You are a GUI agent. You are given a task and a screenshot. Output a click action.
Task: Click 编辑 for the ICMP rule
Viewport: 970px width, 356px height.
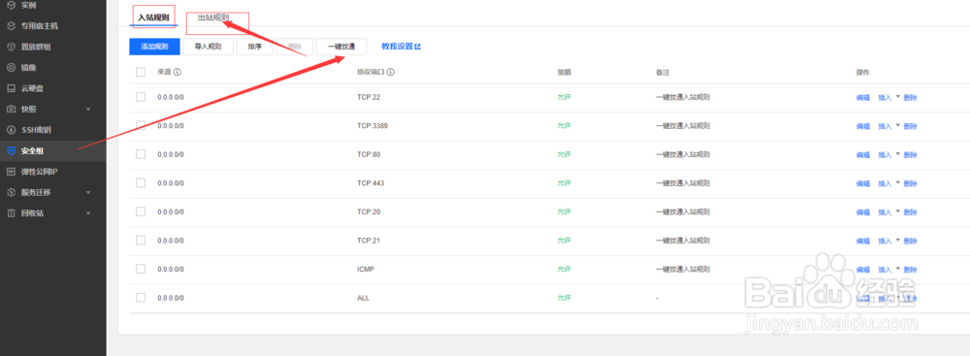tap(863, 270)
